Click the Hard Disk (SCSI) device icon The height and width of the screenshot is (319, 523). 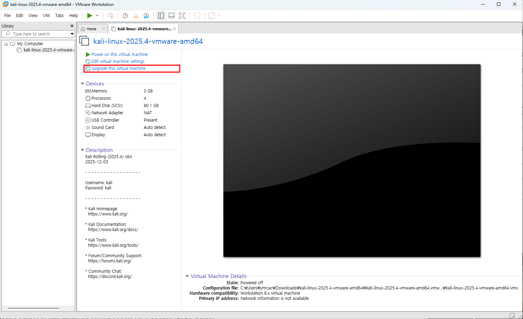click(x=88, y=106)
